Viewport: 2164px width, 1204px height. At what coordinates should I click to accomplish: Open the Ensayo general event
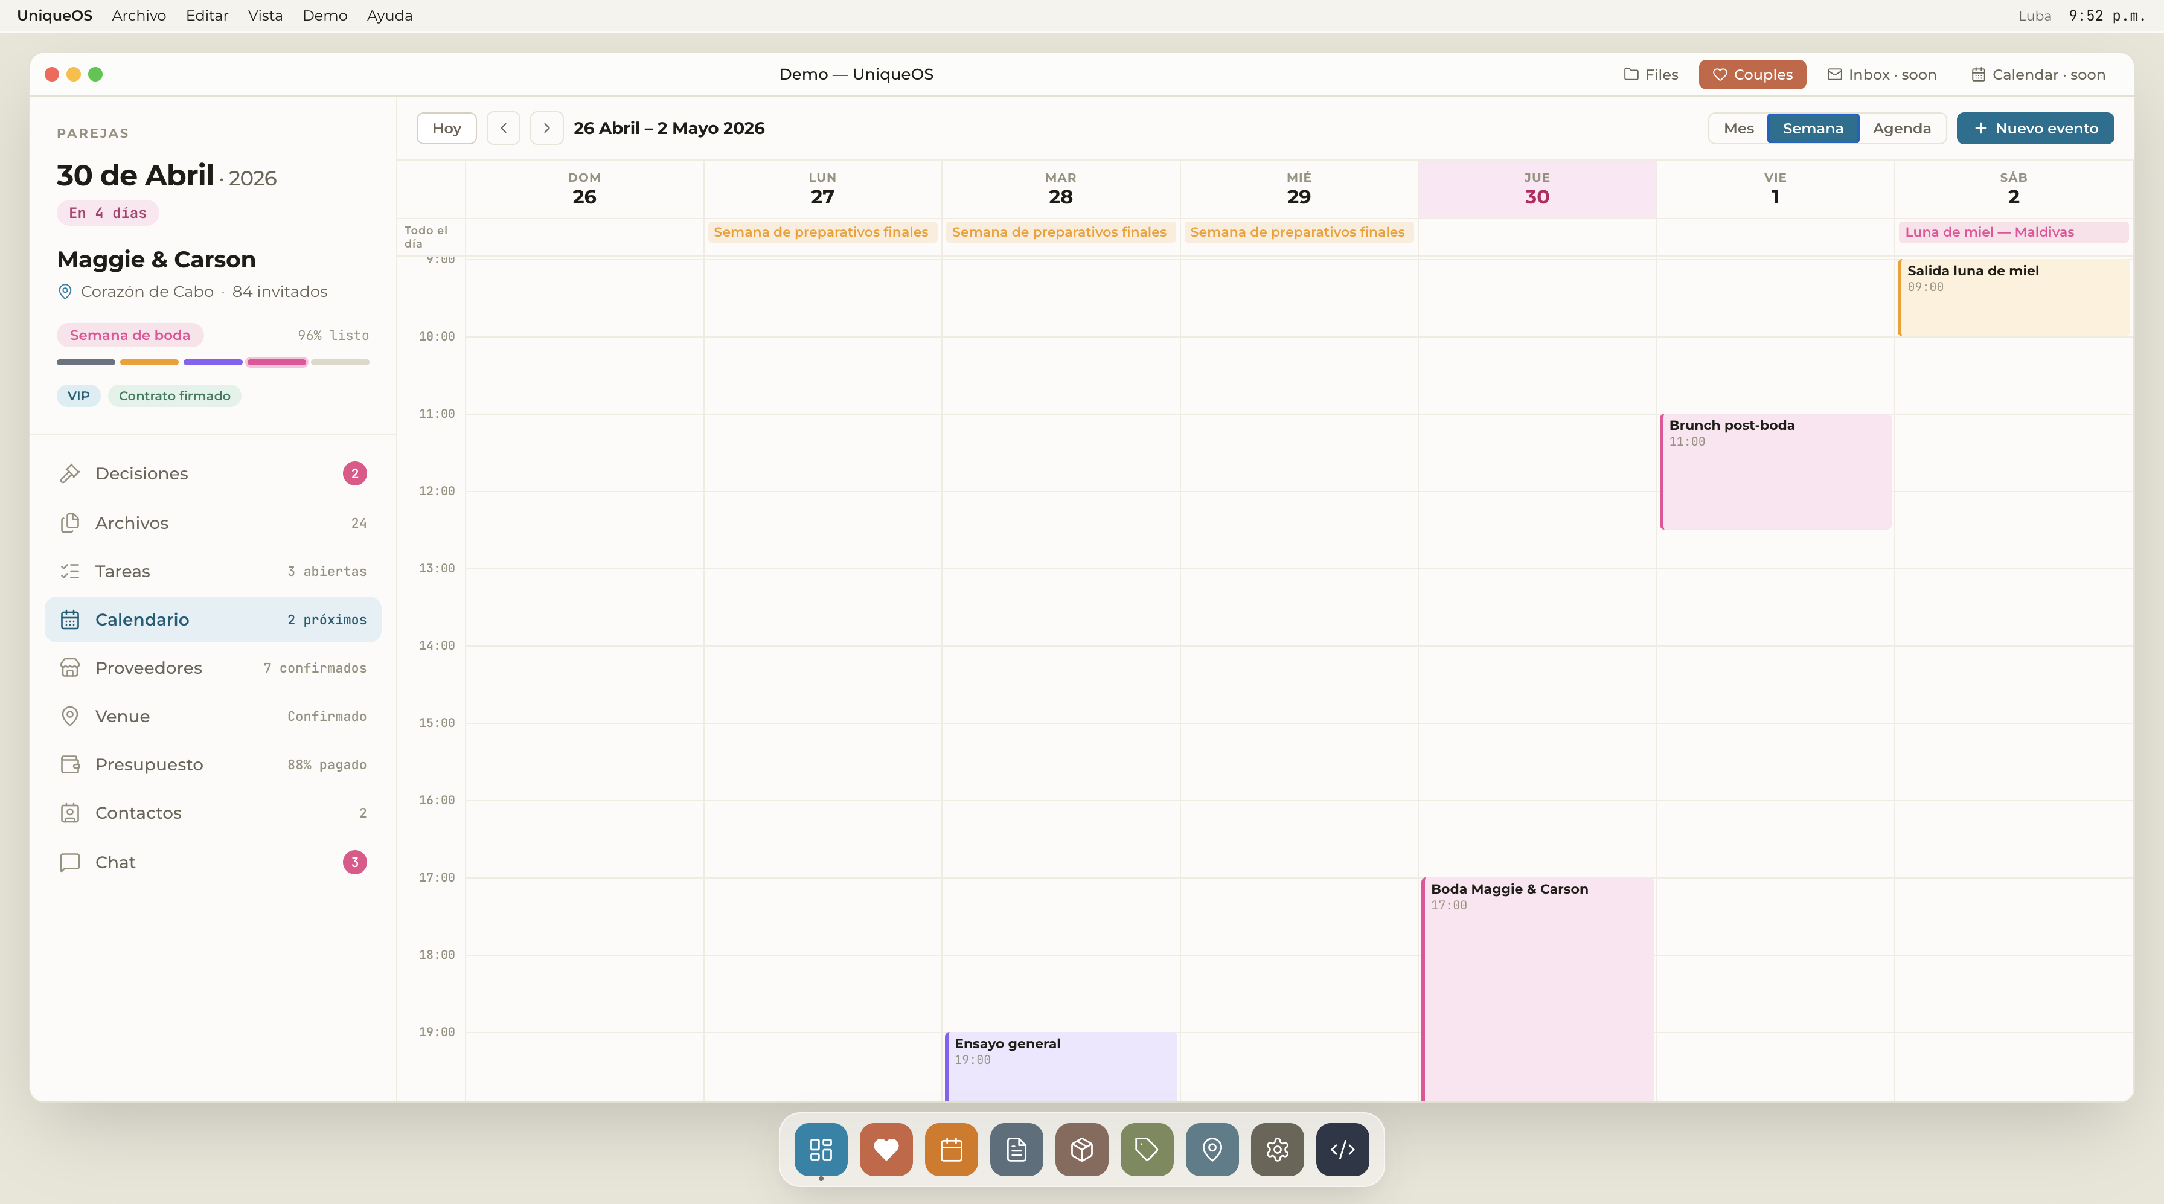1061,1066
